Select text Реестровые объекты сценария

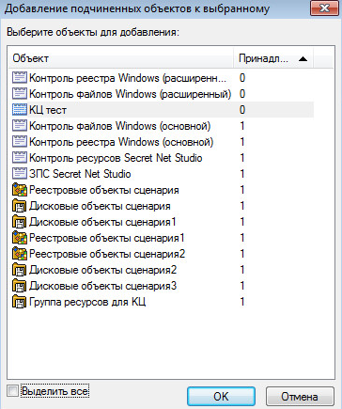[104, 190]
